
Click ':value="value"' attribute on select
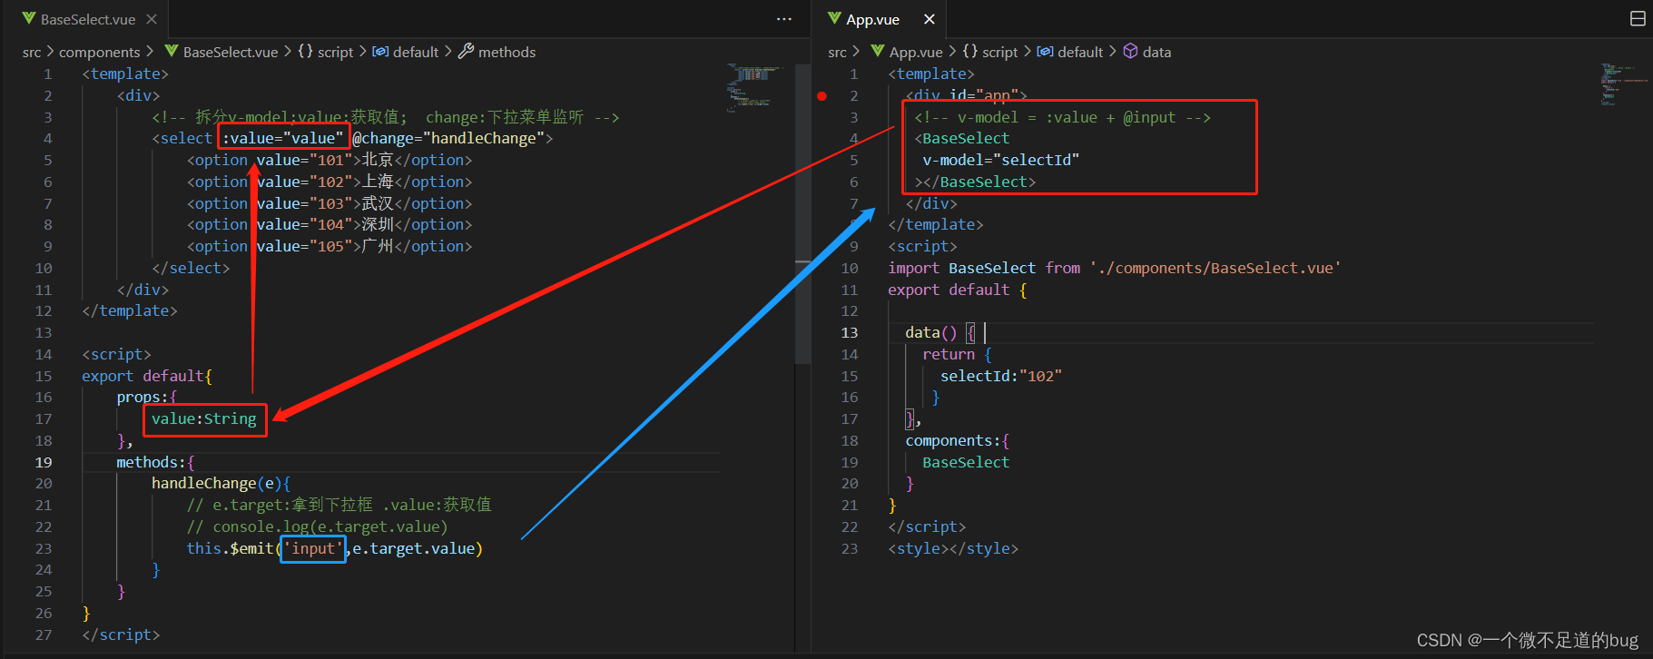pyautogui.click(x=283, y=138)
